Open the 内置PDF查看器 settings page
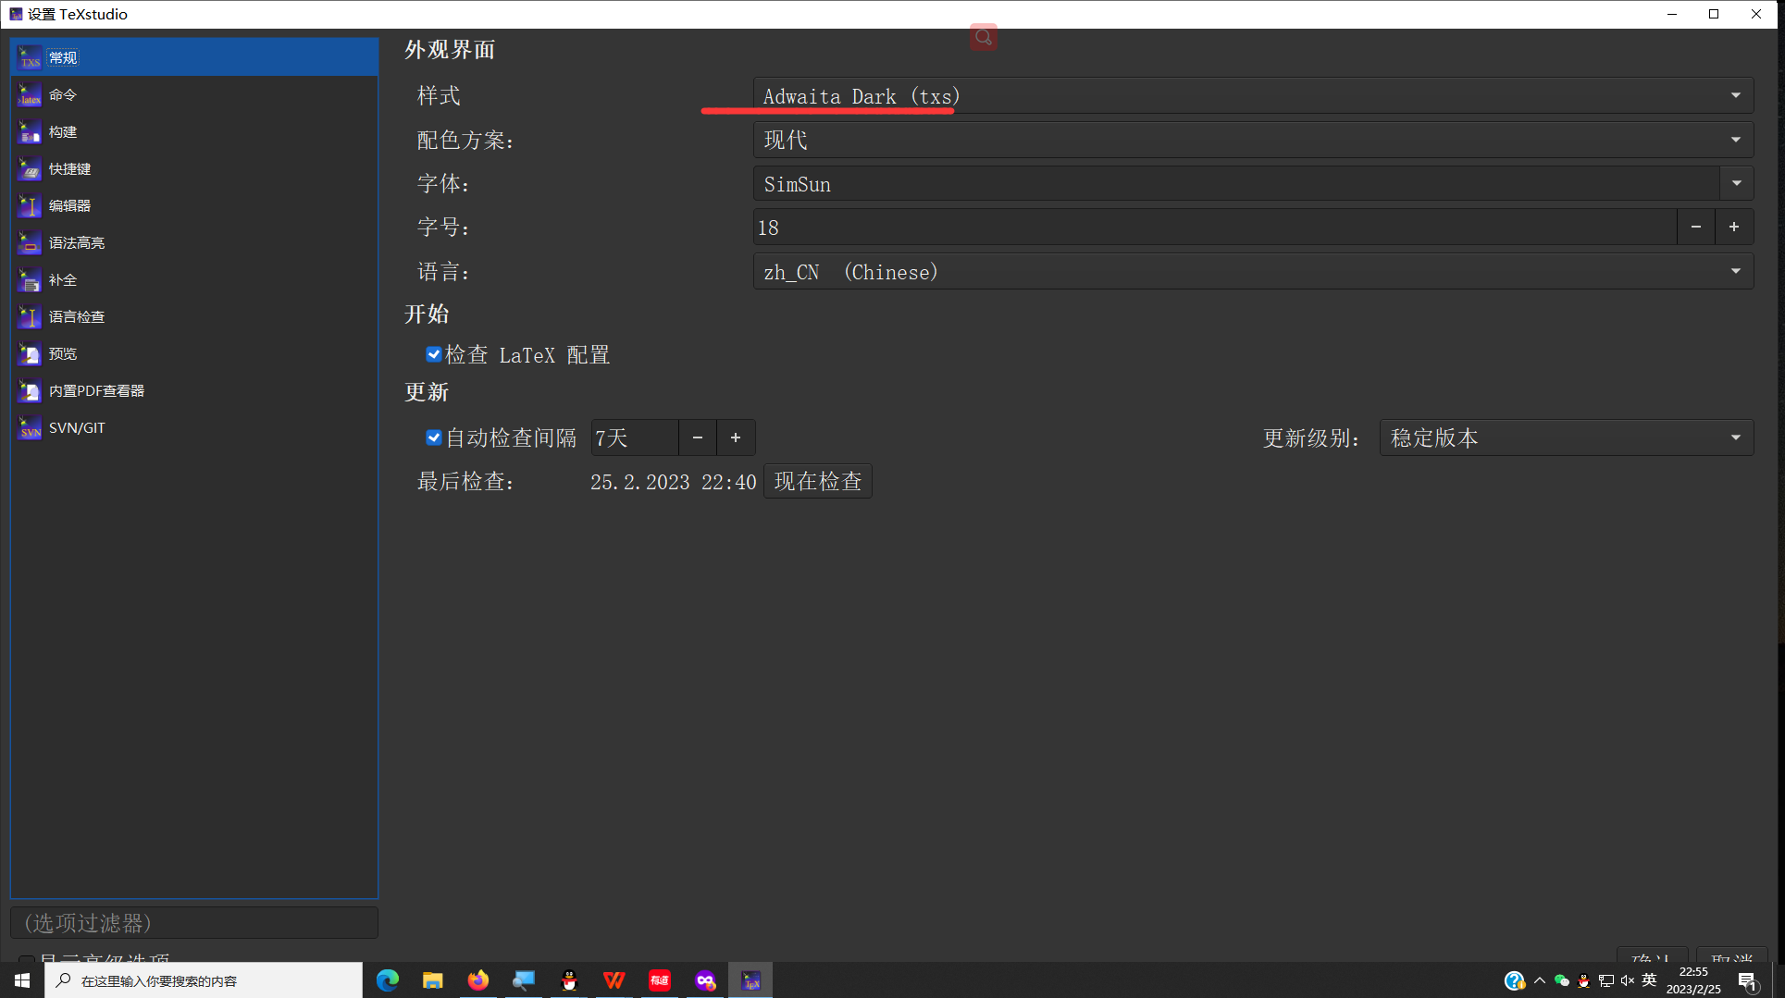Image resolution: width=1785 pixels, height=998 pixels. pos(194,390)
